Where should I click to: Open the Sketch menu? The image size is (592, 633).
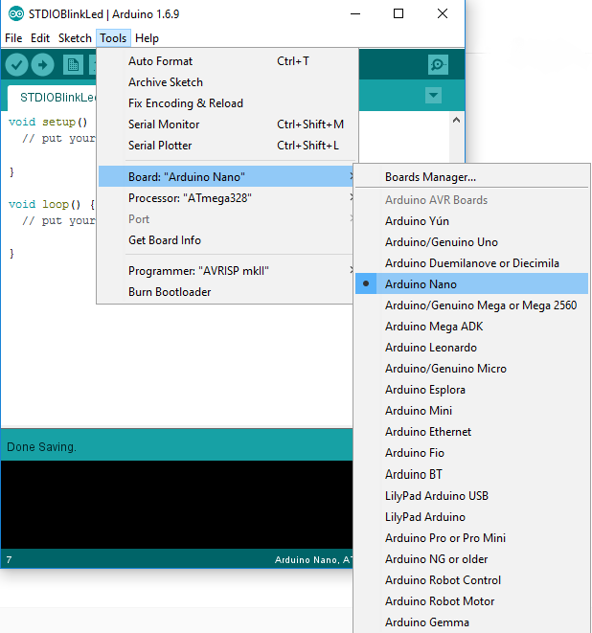click(75, 38)
